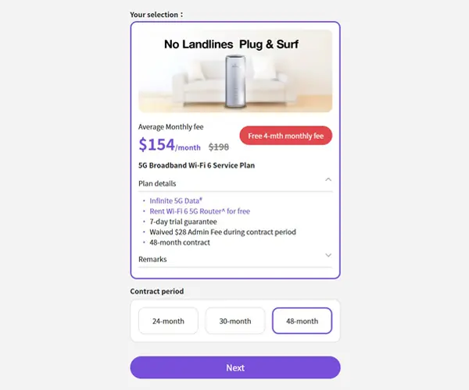Pick the 48-month contract period option
This screenshot has width=469, height=390.
coord(302,321)
